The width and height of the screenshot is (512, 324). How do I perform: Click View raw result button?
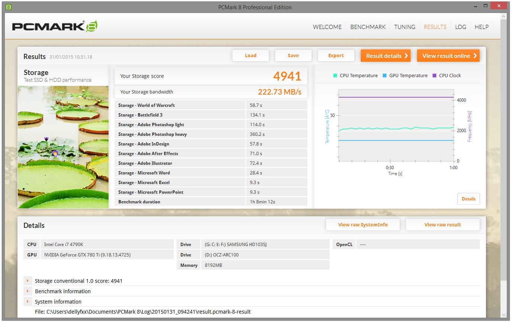(x=442, y=225)
